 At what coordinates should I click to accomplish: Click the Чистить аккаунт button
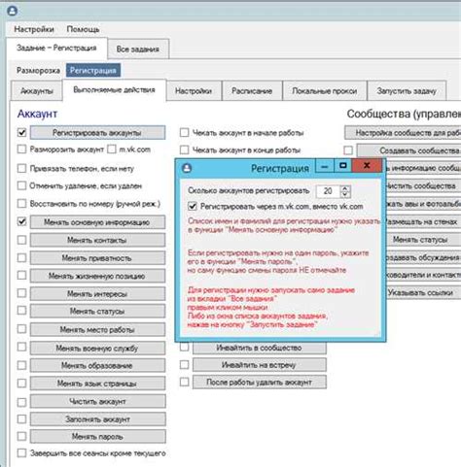(97, 401)
